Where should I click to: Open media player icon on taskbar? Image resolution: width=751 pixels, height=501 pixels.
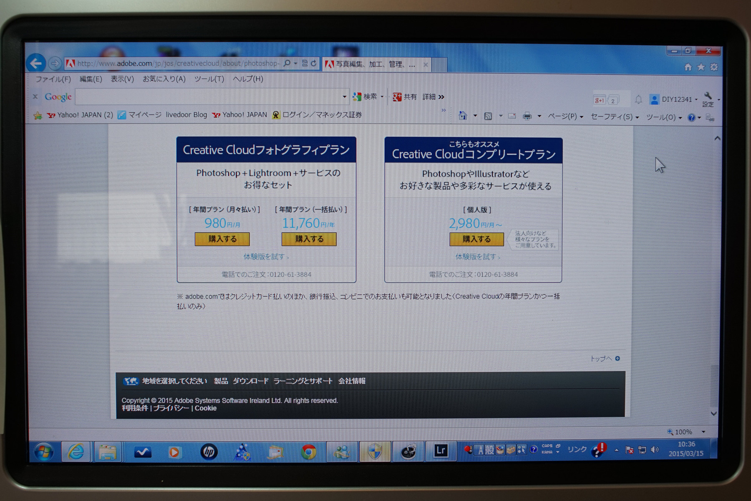coord(175,452)
